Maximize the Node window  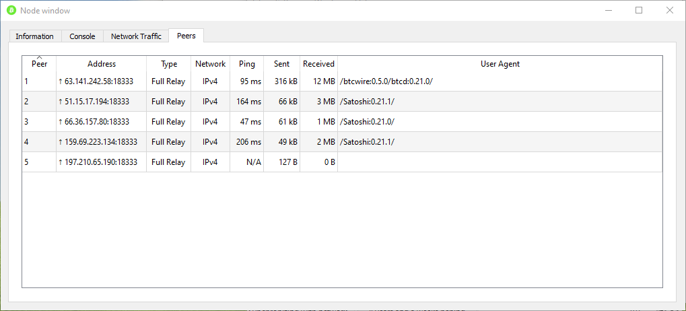(639, 10)
